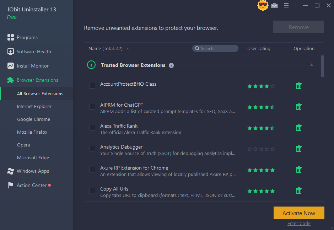Click the Enter Code link
Image resolution: width=334 pixels, height=230 pixels.
point(299,223)
